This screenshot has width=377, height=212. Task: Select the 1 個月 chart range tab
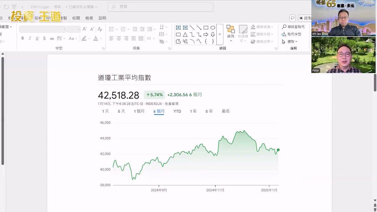coord(139,111)
